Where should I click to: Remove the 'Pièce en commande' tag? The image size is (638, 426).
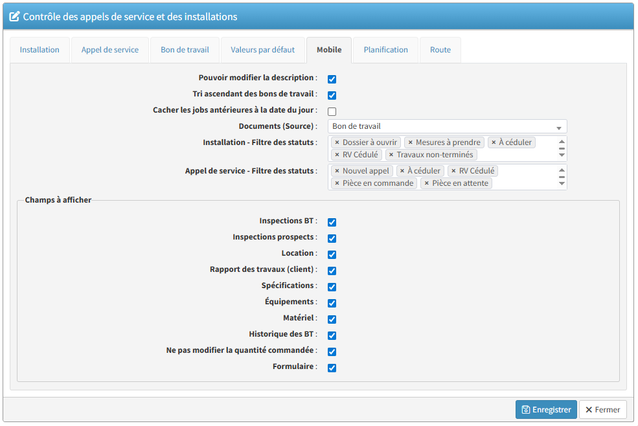(x=337, y=183)
